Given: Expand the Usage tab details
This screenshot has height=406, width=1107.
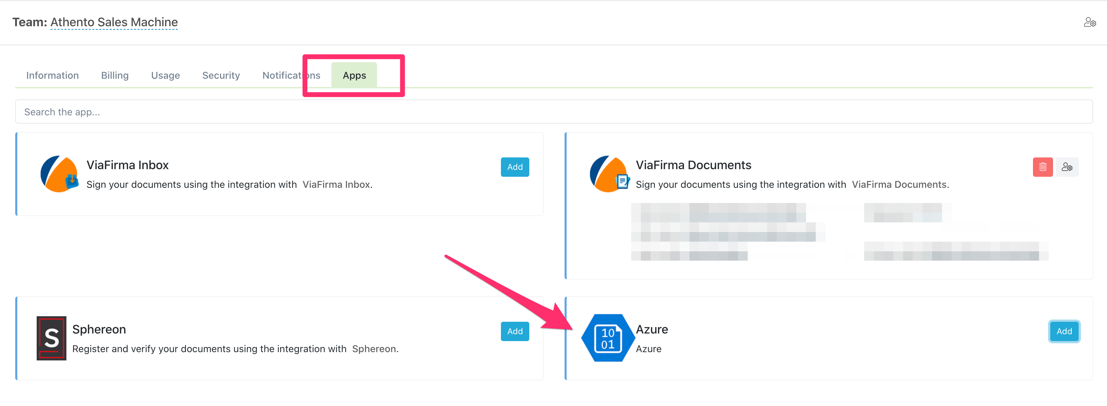Looking at the screenshot, I should click(x=165, y=75).
